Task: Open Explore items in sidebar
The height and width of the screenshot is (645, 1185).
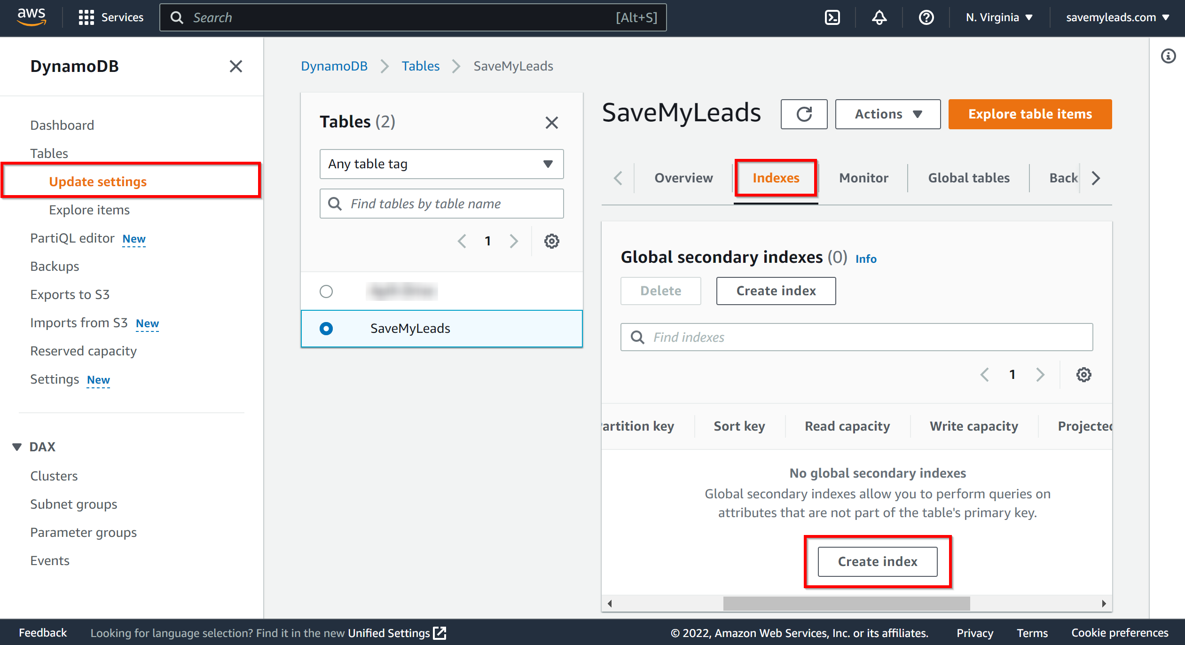Action: 89,210
